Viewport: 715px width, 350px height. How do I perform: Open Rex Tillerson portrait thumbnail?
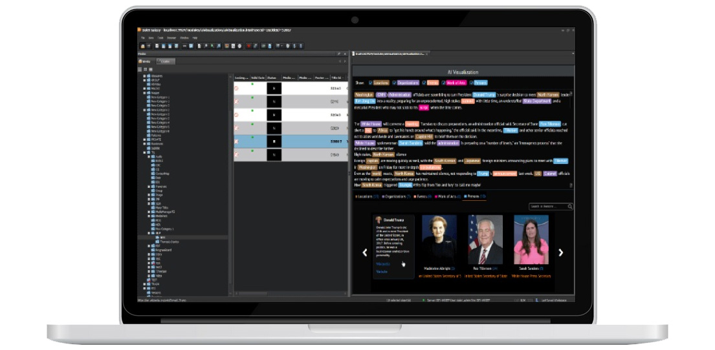point(485,240)
